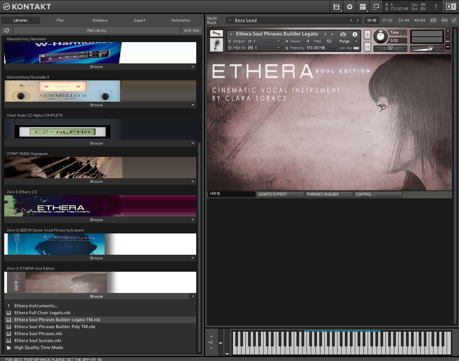Open Xtant Audio CZ-Alpha options arrow
The height and width of the screenshot is (361, 459).
click(193, 143)
